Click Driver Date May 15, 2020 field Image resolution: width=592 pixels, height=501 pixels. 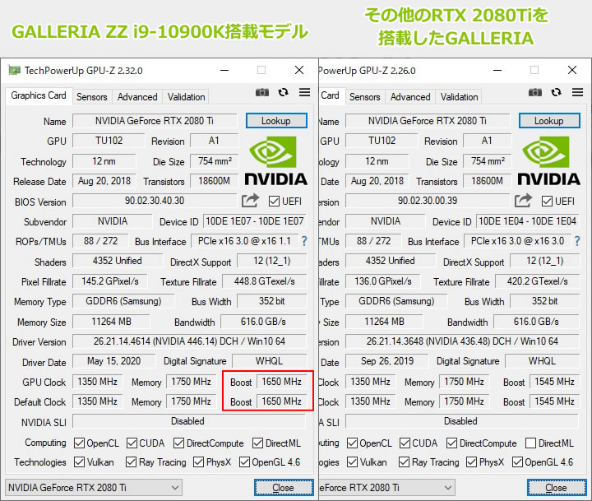point(114,361)
